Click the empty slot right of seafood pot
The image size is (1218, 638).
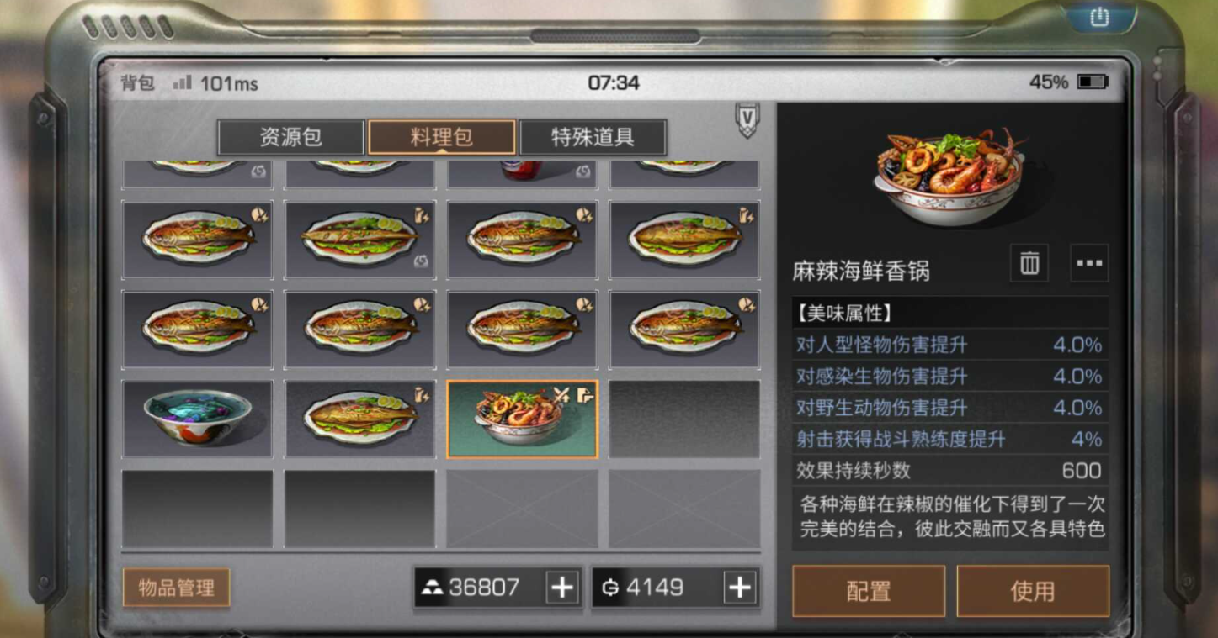684,419
